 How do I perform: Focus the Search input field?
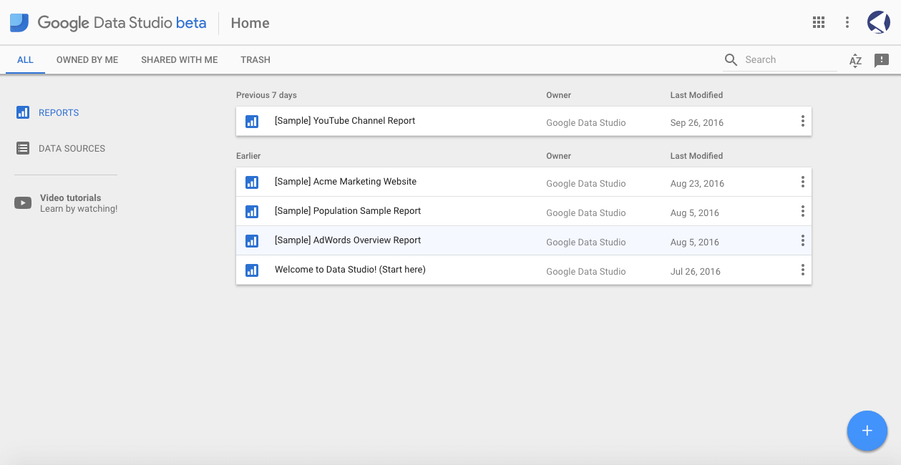(x=790, y=60)
